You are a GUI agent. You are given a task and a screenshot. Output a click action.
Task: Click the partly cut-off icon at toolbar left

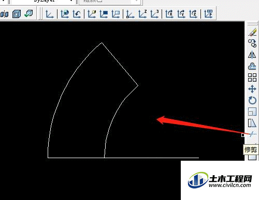[4, 14]
